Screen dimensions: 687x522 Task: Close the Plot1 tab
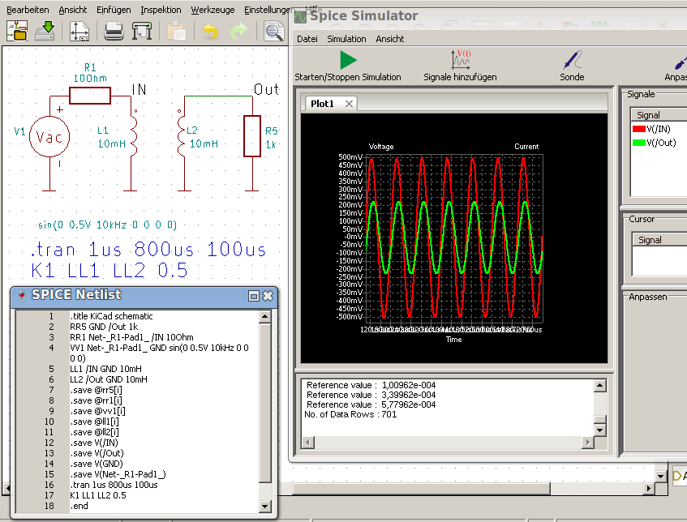click(349, 104)
